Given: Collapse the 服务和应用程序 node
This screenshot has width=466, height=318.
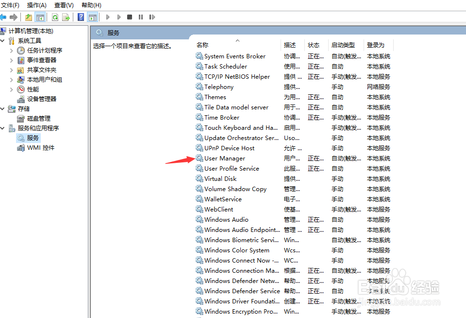Looking at the screenshot, I should 3,128.
